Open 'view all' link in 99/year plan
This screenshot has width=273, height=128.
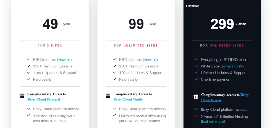pos(150,60)
